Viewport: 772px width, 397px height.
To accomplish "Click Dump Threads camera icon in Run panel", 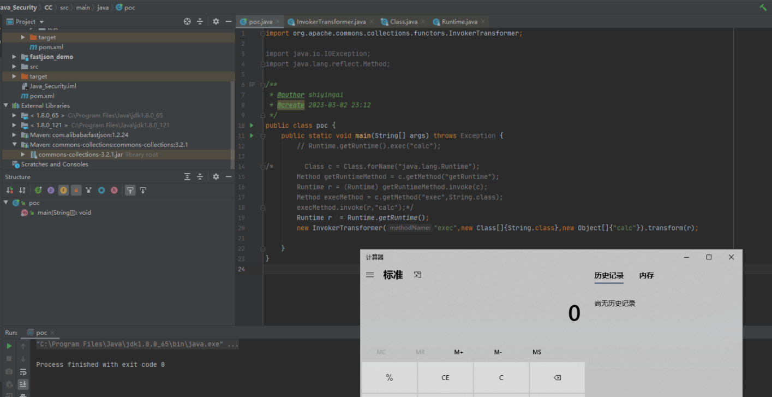I will 9,371.
